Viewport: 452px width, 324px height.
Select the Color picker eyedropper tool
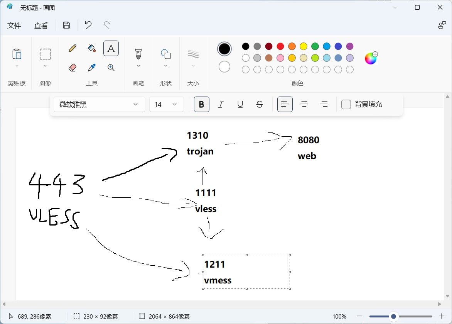pos(92,68)
